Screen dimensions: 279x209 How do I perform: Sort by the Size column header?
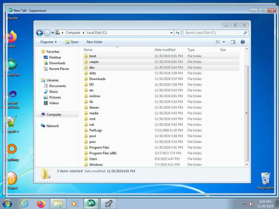coord(229,50)
